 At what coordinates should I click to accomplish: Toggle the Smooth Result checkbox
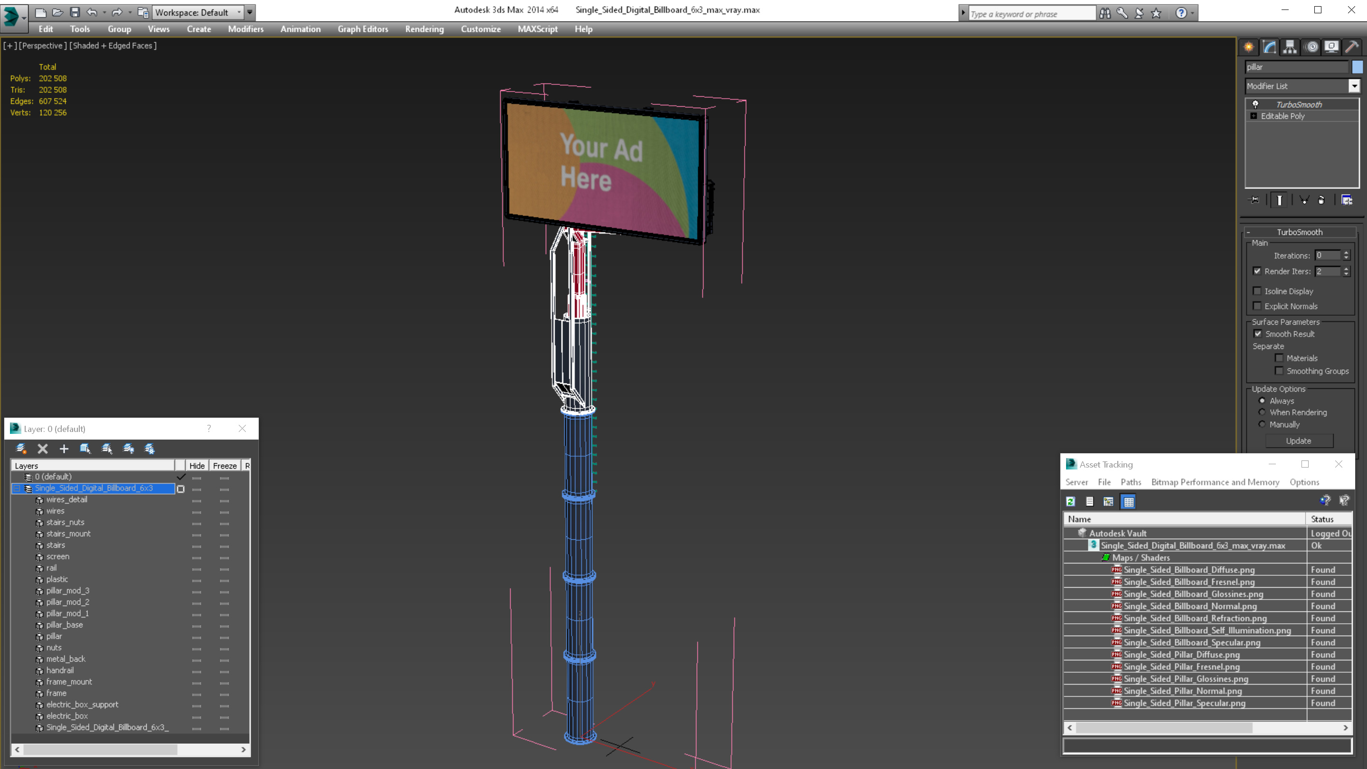tap(1258, 334)
